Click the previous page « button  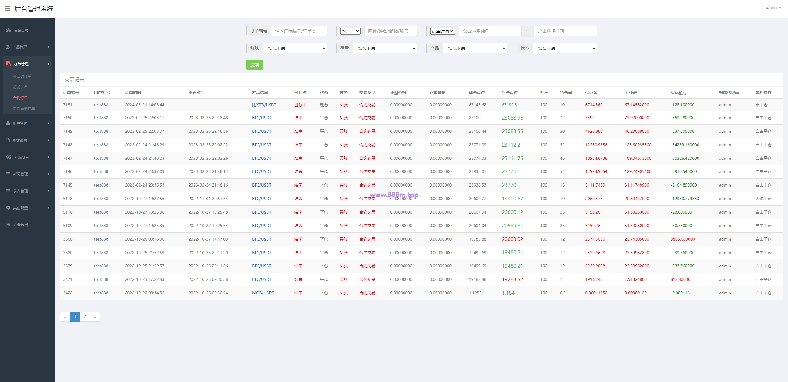click(x=65, y=317)
